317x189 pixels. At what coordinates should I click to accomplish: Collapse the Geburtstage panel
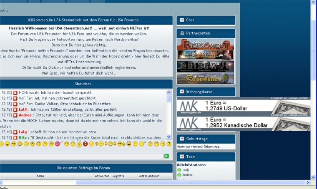[182, 139]
